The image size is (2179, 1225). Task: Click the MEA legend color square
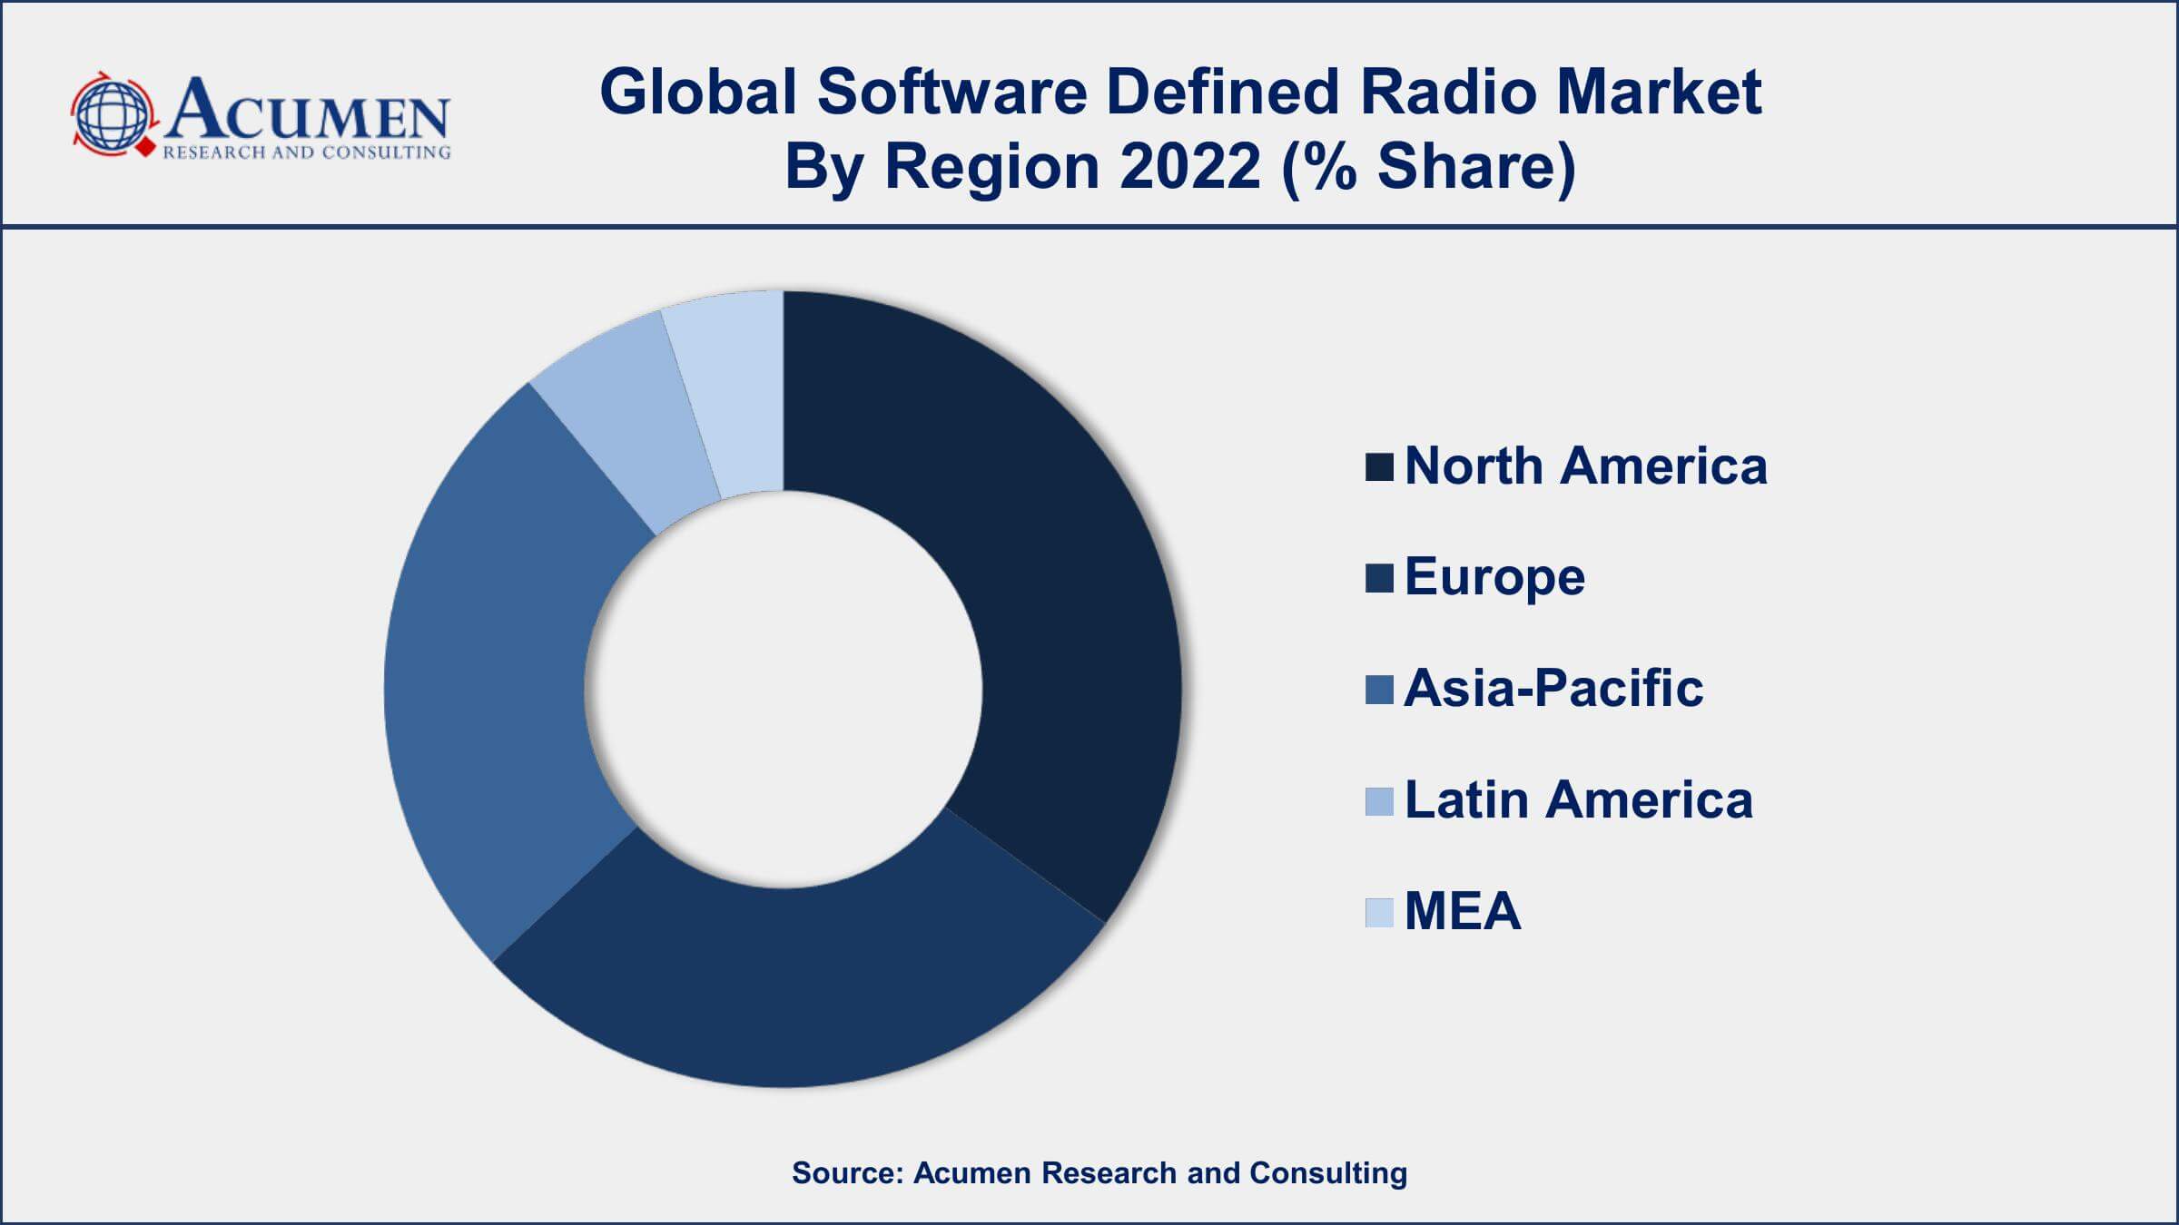click(x=1378, y=912)
